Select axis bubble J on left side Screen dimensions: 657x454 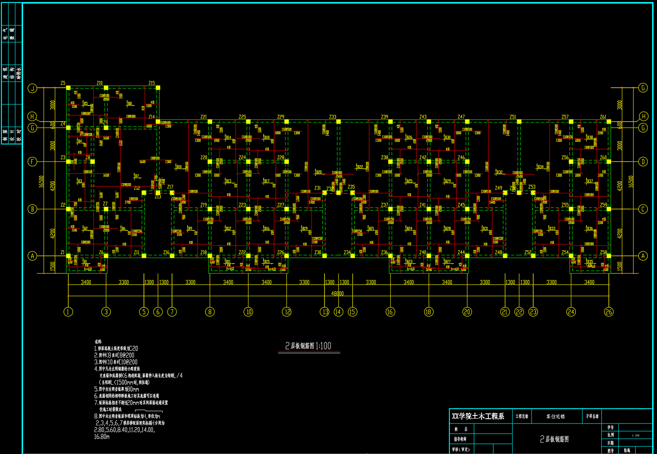32,88
